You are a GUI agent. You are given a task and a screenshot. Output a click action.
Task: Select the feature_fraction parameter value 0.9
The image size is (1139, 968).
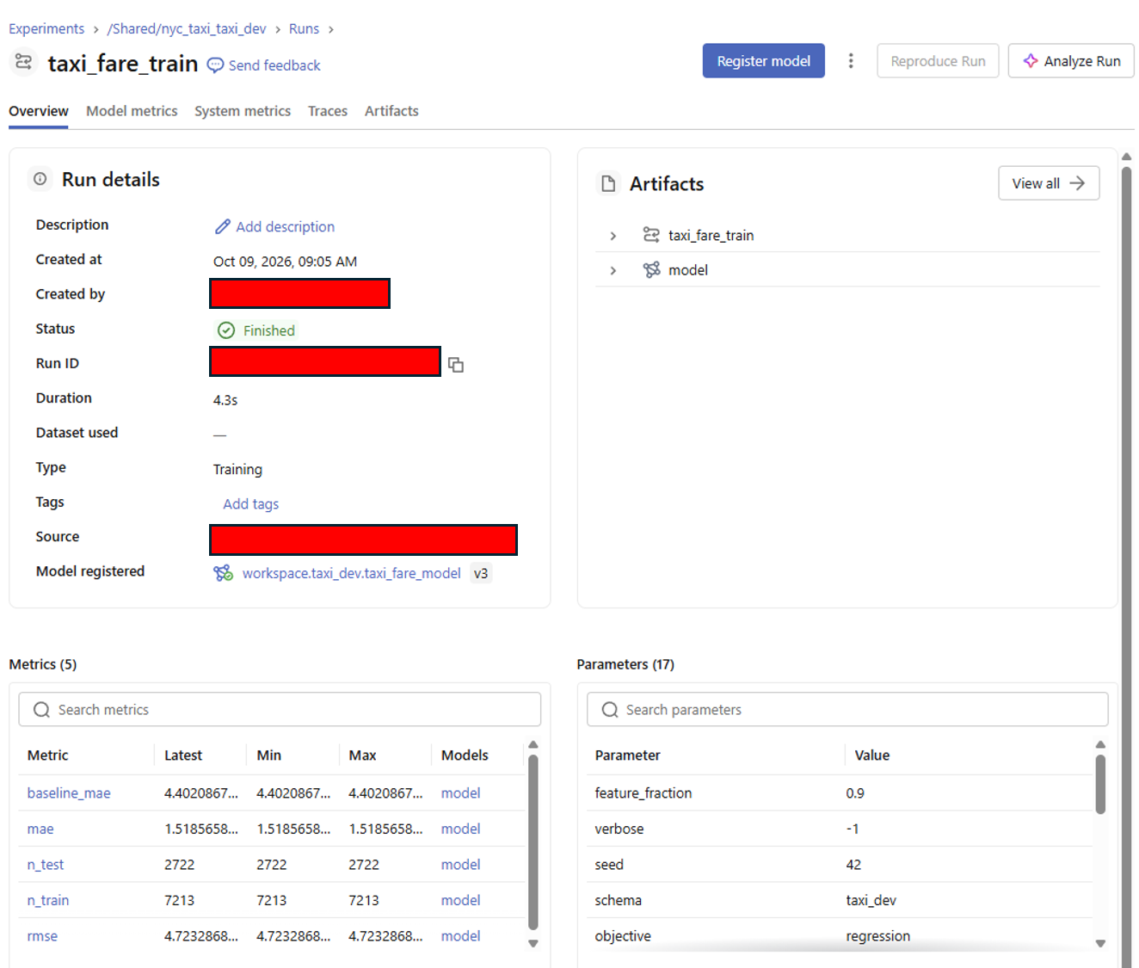(x=855, y=793)
